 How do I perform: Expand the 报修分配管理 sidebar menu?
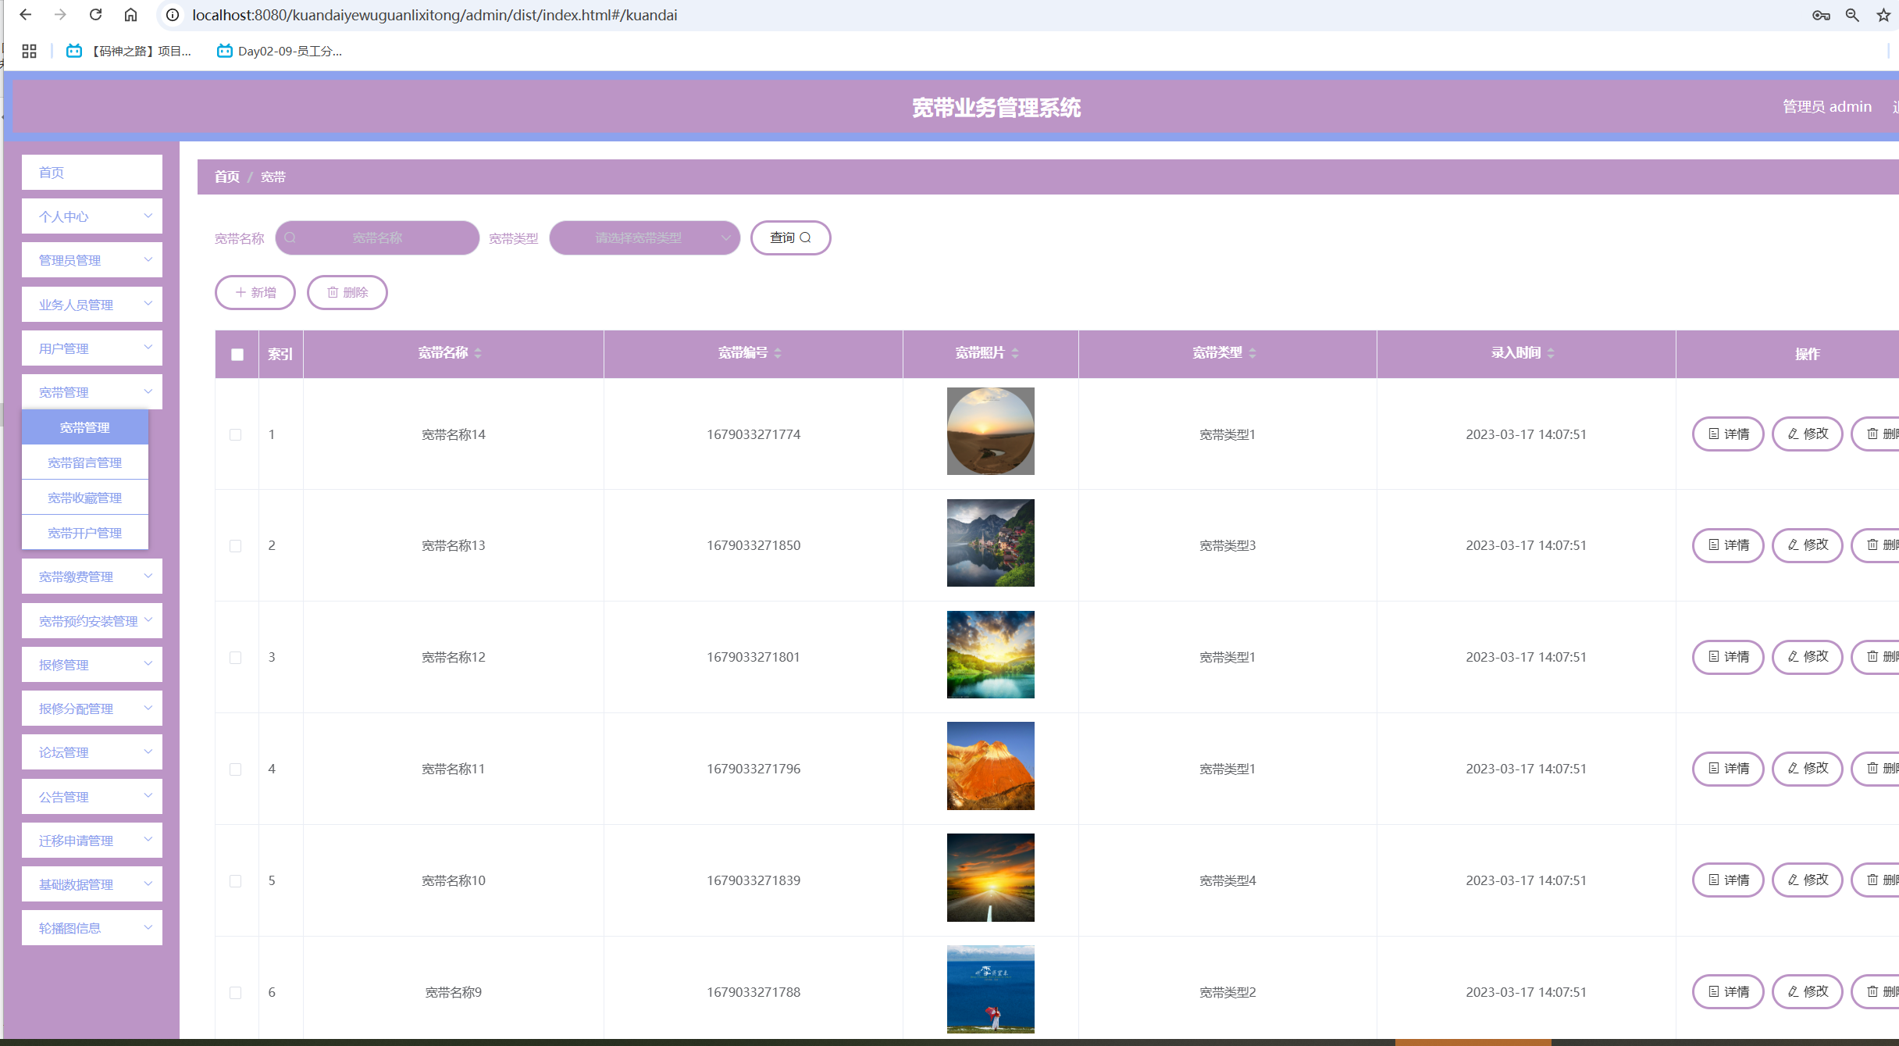[x=92, y=709]
